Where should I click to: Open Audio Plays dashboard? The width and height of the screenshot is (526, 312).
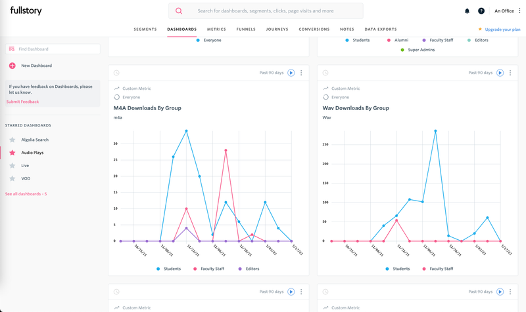tap(32, 153)
